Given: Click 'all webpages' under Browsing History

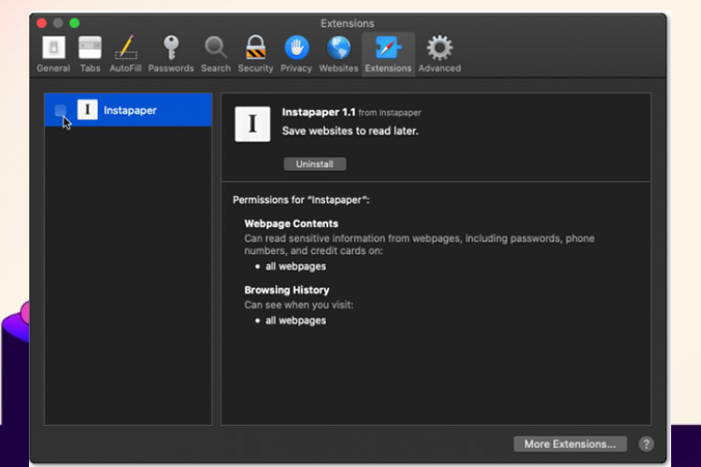Looking at the screenshot, I should point(295,320).
